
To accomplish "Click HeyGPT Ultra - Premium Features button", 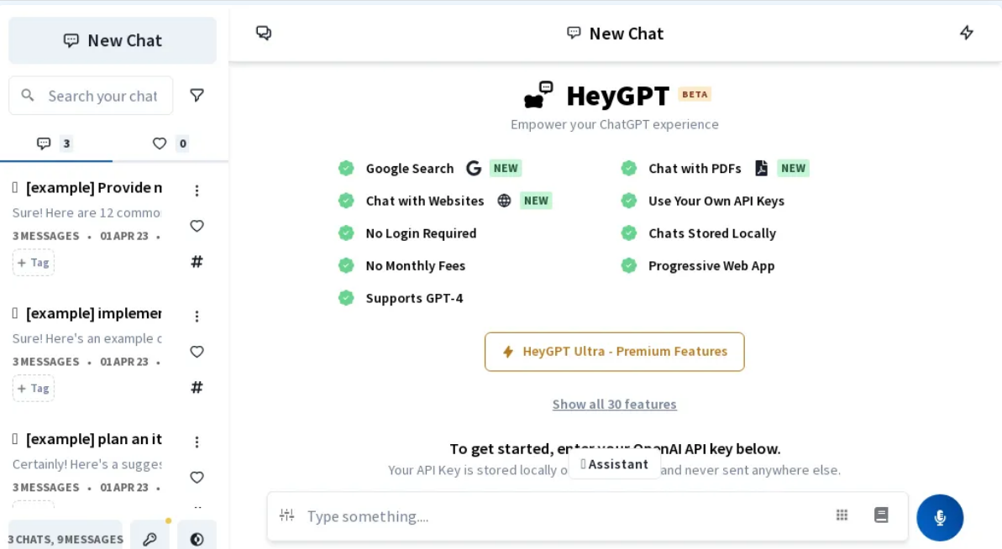I will click(x=614, y=352).
